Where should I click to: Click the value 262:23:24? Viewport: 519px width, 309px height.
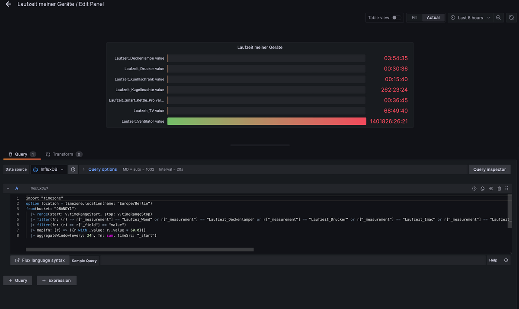pyautogui.click(x=395, y=90)
